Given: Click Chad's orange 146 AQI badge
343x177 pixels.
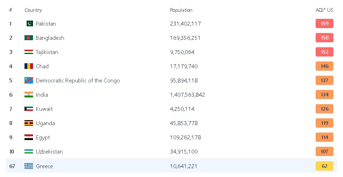Looking at the screenshot, I should tap(325, 66).
